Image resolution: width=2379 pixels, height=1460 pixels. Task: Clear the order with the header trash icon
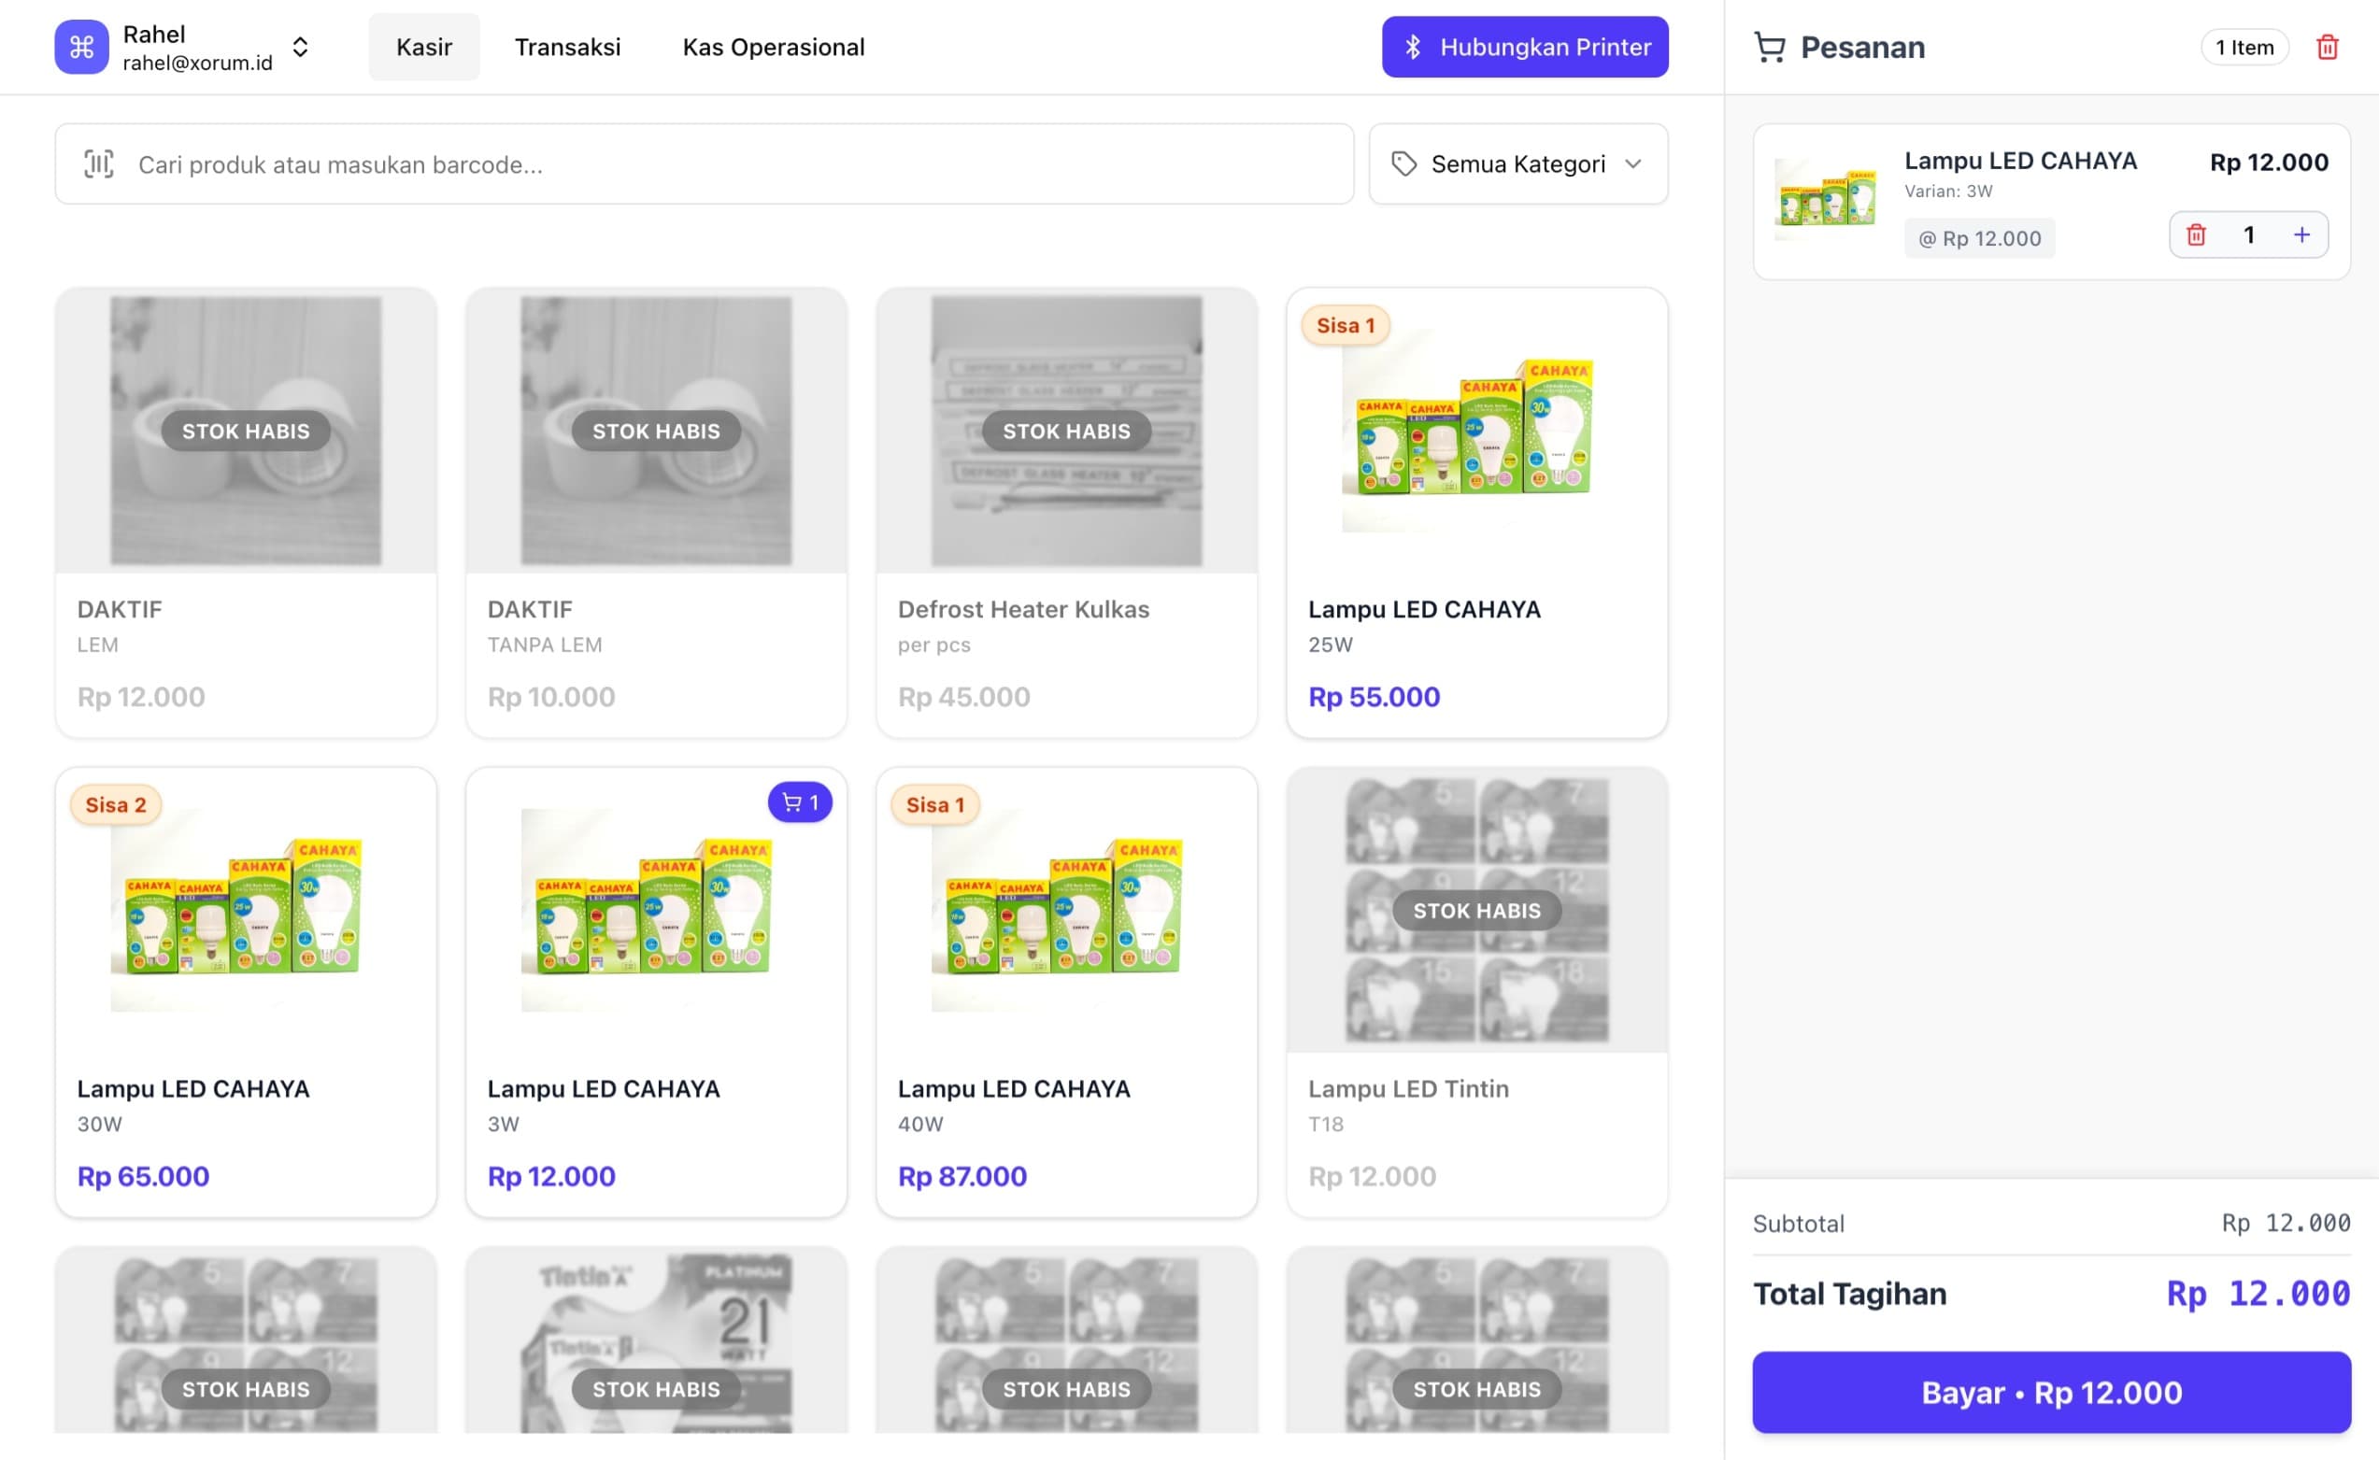[x=2327, y=47]
